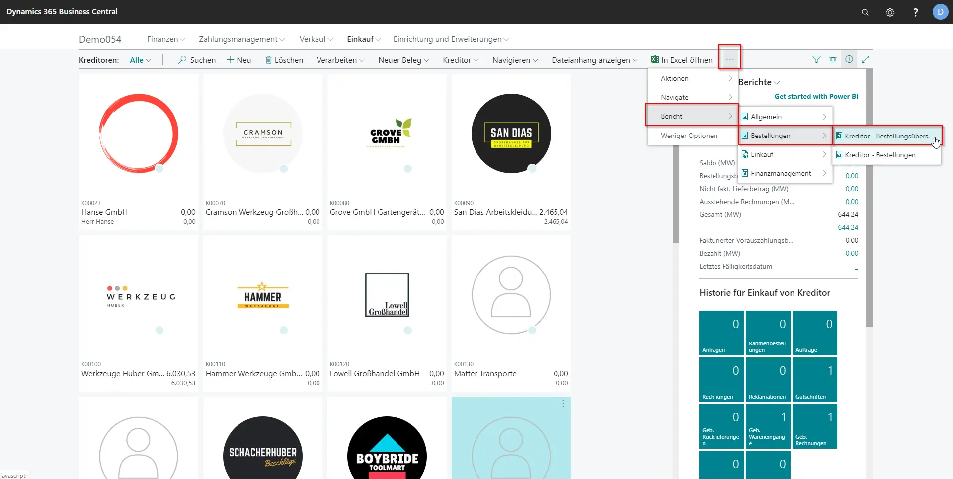Viewport: 953px width, 479px height.
Task: Click the Suchen search action
Action: point(197,60)
